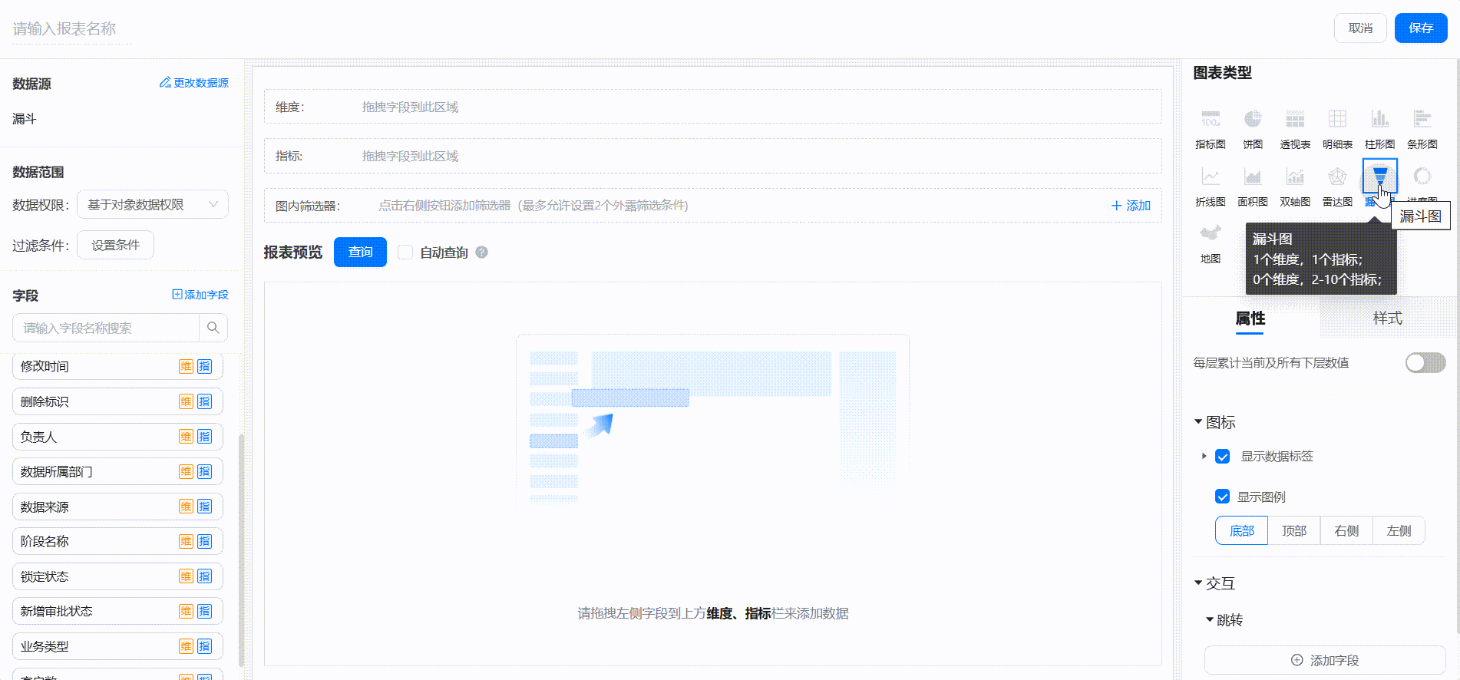Toggle 每层累计当前及所有下层数值 switch
This screenshot has width=1460, height=680.
click(1425, 362)
